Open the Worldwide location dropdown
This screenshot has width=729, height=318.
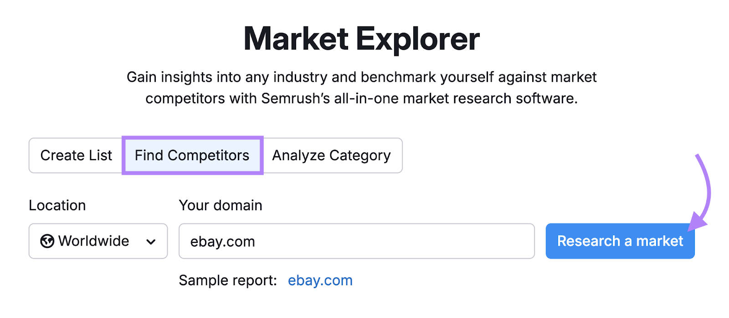coord(98,241)
